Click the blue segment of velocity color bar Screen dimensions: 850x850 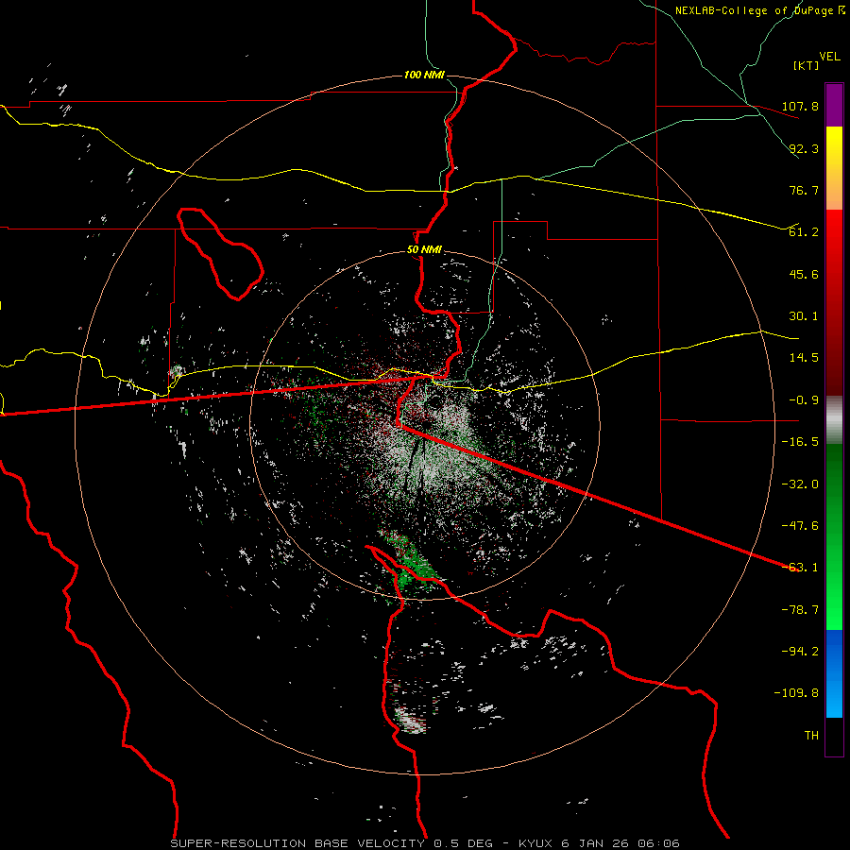(x=834, y=673)
